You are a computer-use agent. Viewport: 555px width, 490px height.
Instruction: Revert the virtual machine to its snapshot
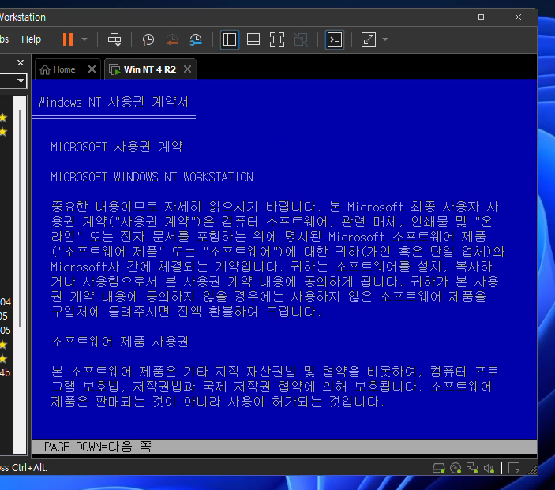tap(172, 39)
